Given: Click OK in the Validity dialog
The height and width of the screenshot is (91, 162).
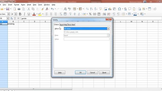Looking at the screenshot, I should [x=80, y=73].
